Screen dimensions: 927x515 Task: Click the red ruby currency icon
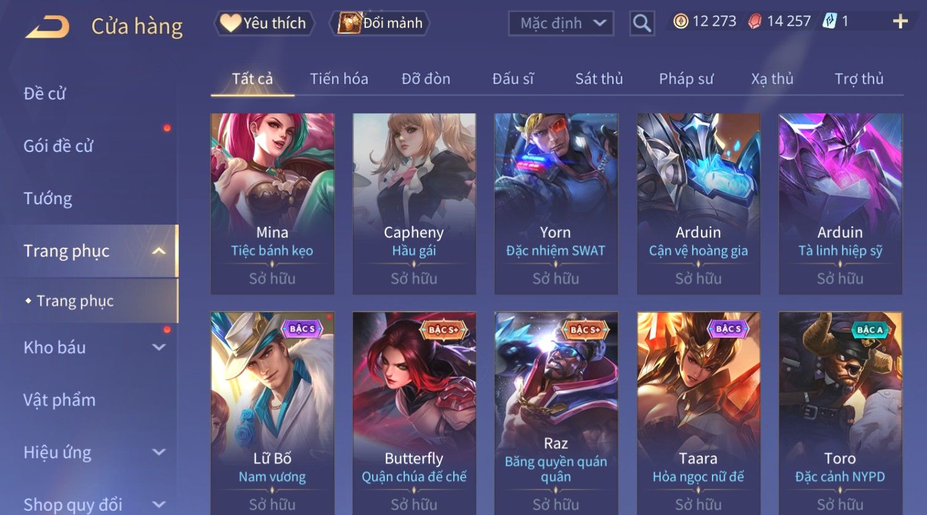[x=755, y=22]
